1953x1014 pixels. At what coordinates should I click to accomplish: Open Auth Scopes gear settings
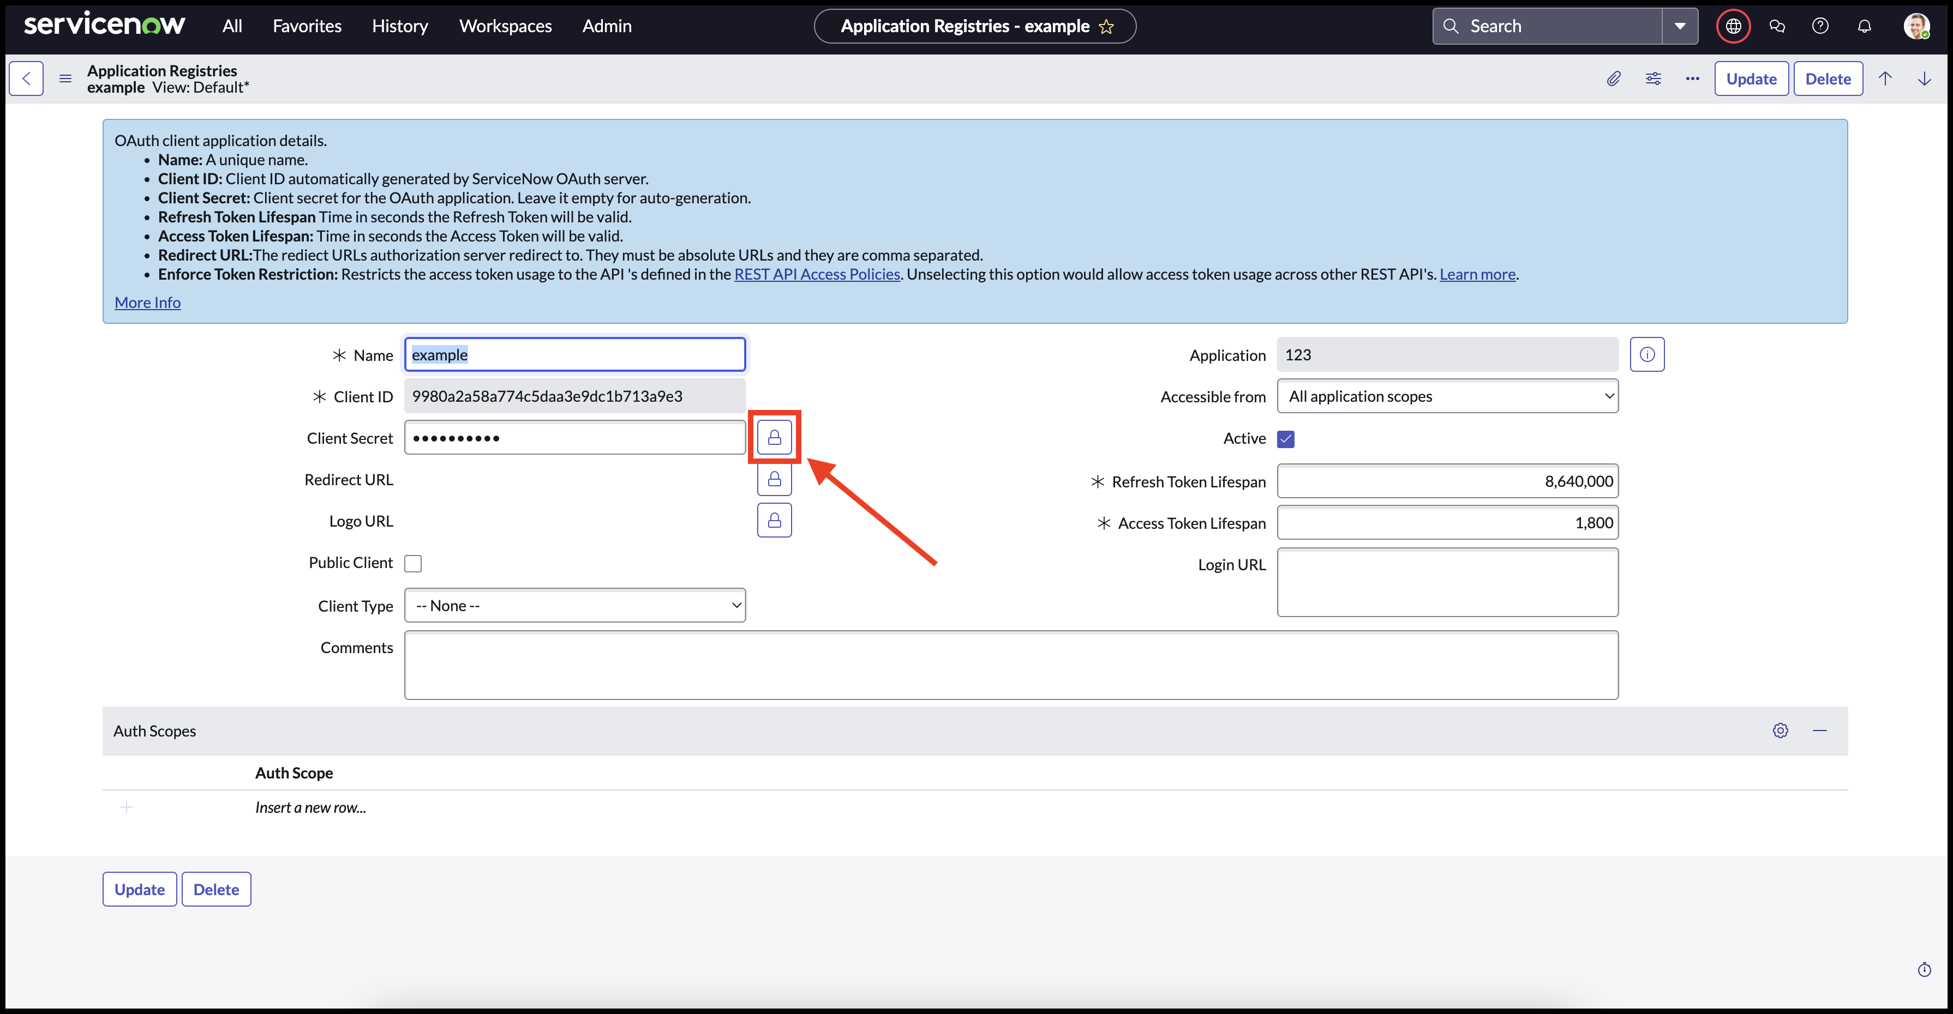[1780, 731]
